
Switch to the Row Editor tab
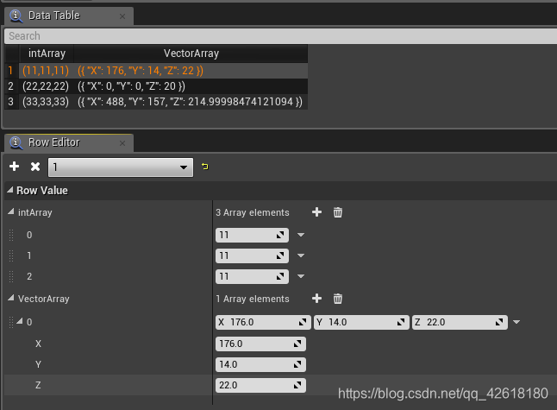pos(69,142)
